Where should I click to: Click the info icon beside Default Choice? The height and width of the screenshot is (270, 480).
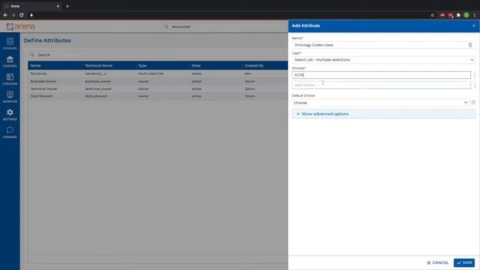(x=473, y=103)
